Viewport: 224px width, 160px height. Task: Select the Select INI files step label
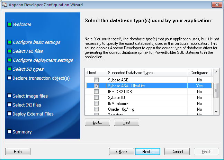[27, 105]
